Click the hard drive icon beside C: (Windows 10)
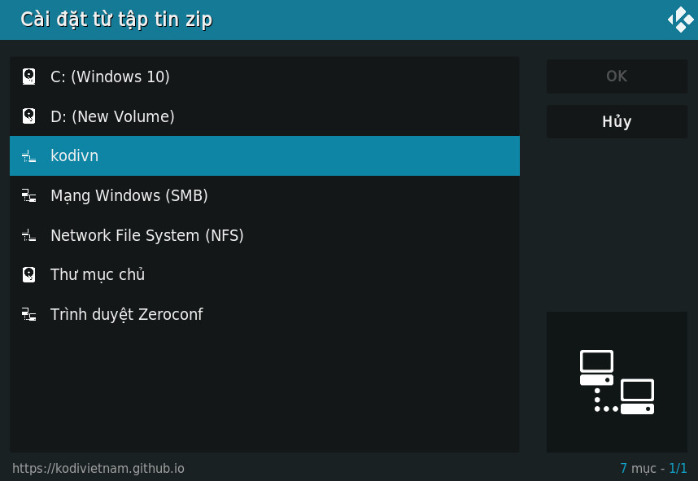This screenshot has width=698, height=481. [29, 77]
